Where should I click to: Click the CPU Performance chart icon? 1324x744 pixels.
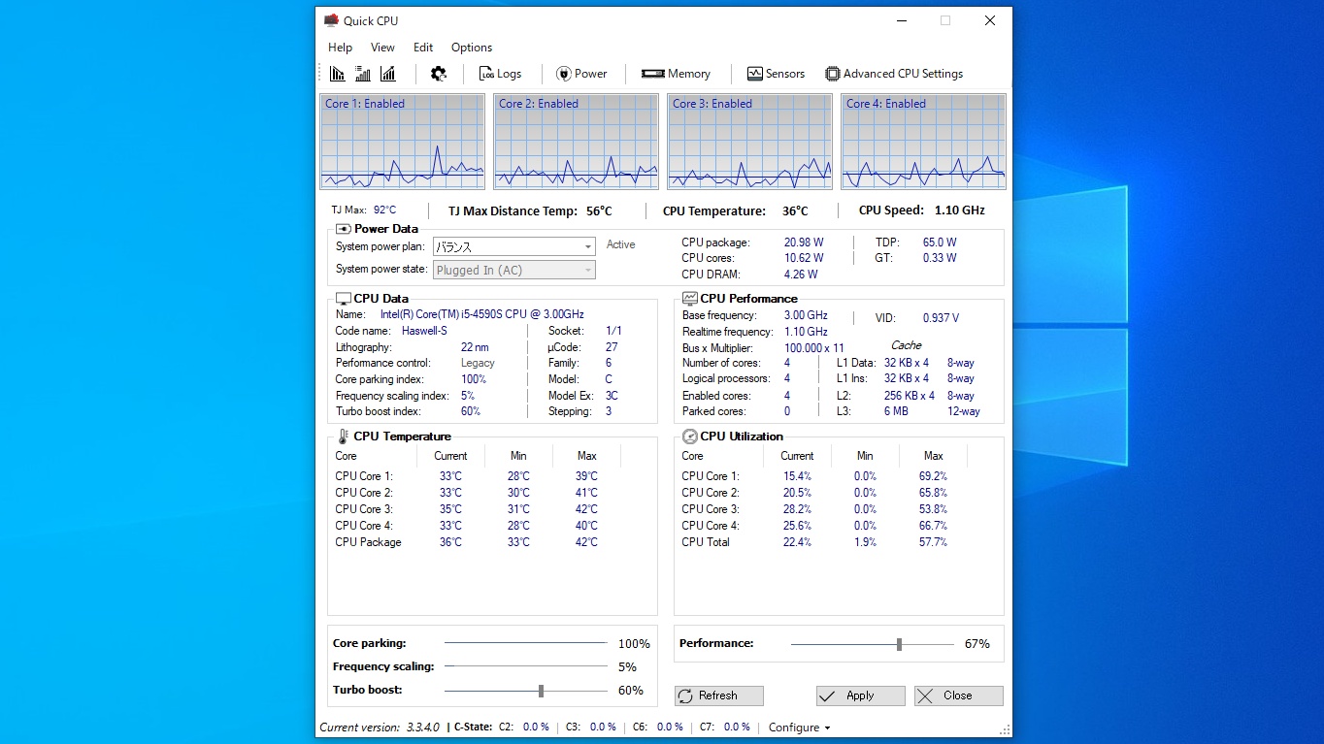(x=690, y=299)
